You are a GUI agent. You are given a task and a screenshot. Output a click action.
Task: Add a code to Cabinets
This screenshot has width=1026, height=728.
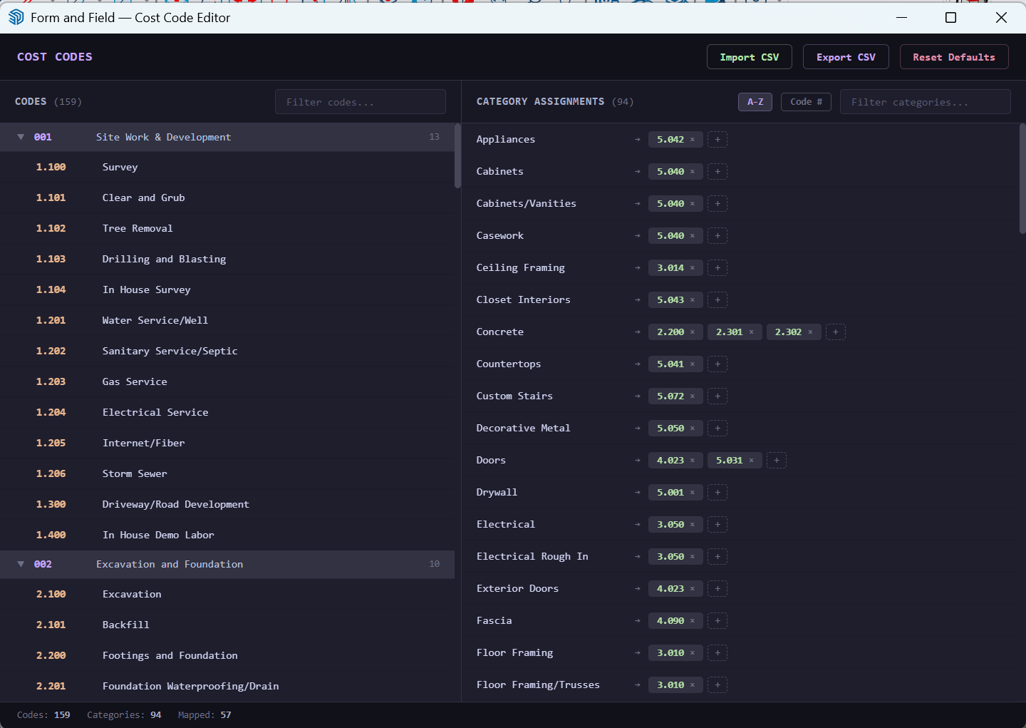[717, 171]
